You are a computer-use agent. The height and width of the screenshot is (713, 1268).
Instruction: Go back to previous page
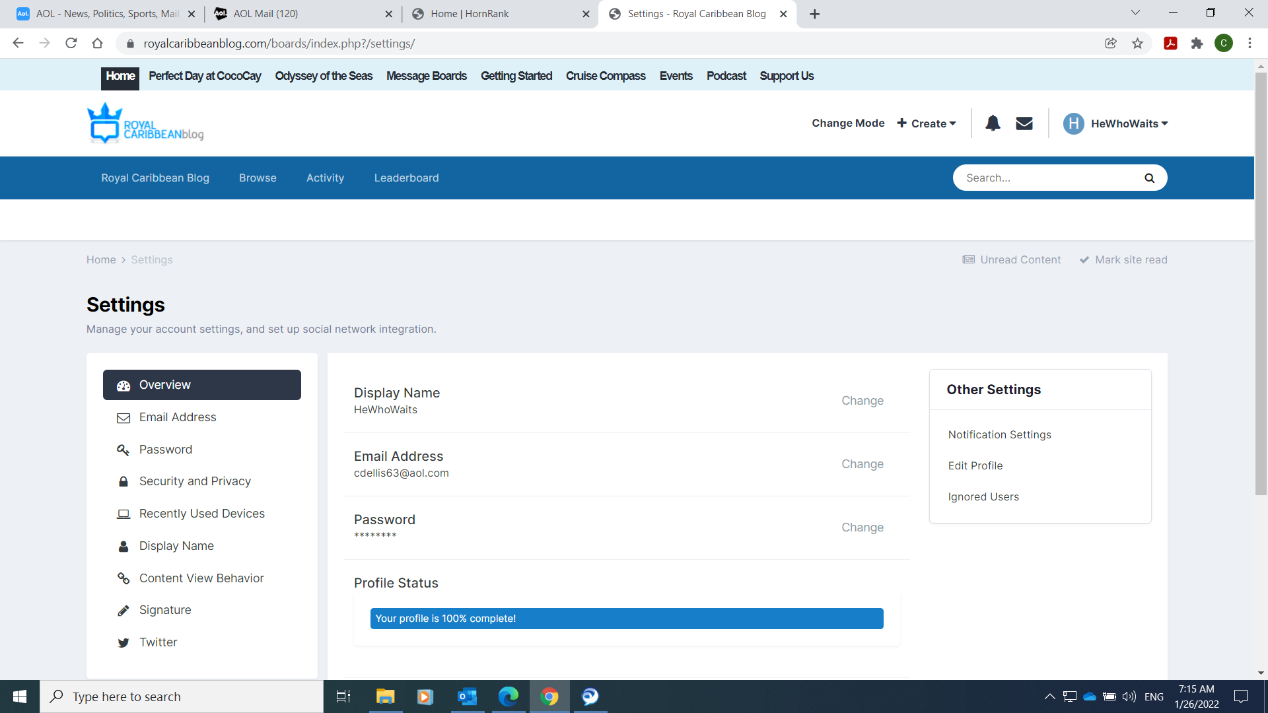point(18,44)
